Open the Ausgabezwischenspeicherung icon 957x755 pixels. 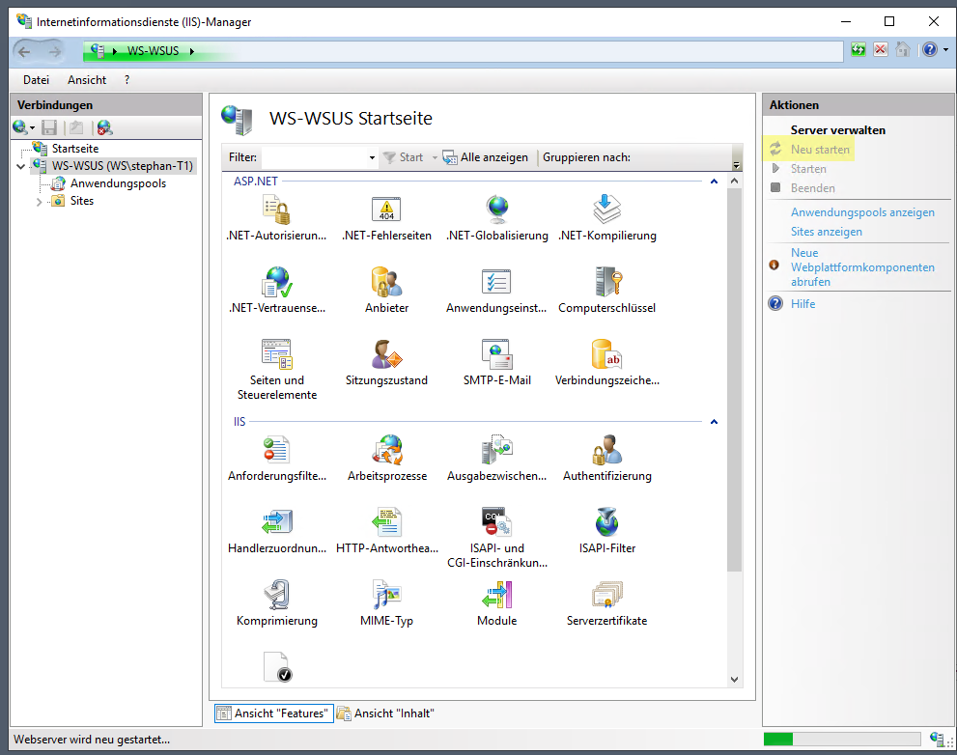[x=496, y=451]
